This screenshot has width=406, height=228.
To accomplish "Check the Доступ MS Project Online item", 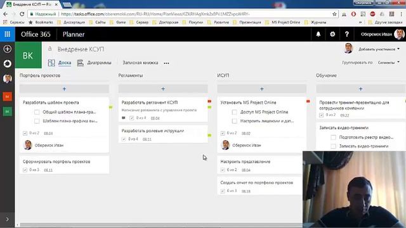I will tap(235, 112).
